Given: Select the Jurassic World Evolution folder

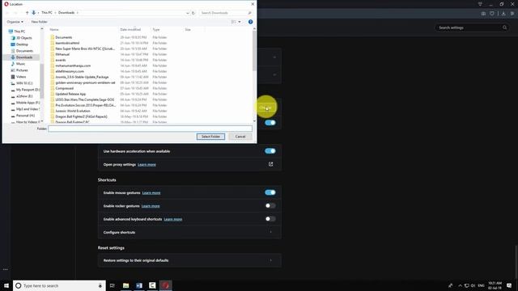Looking at the screenshot, I should (72, 111).
